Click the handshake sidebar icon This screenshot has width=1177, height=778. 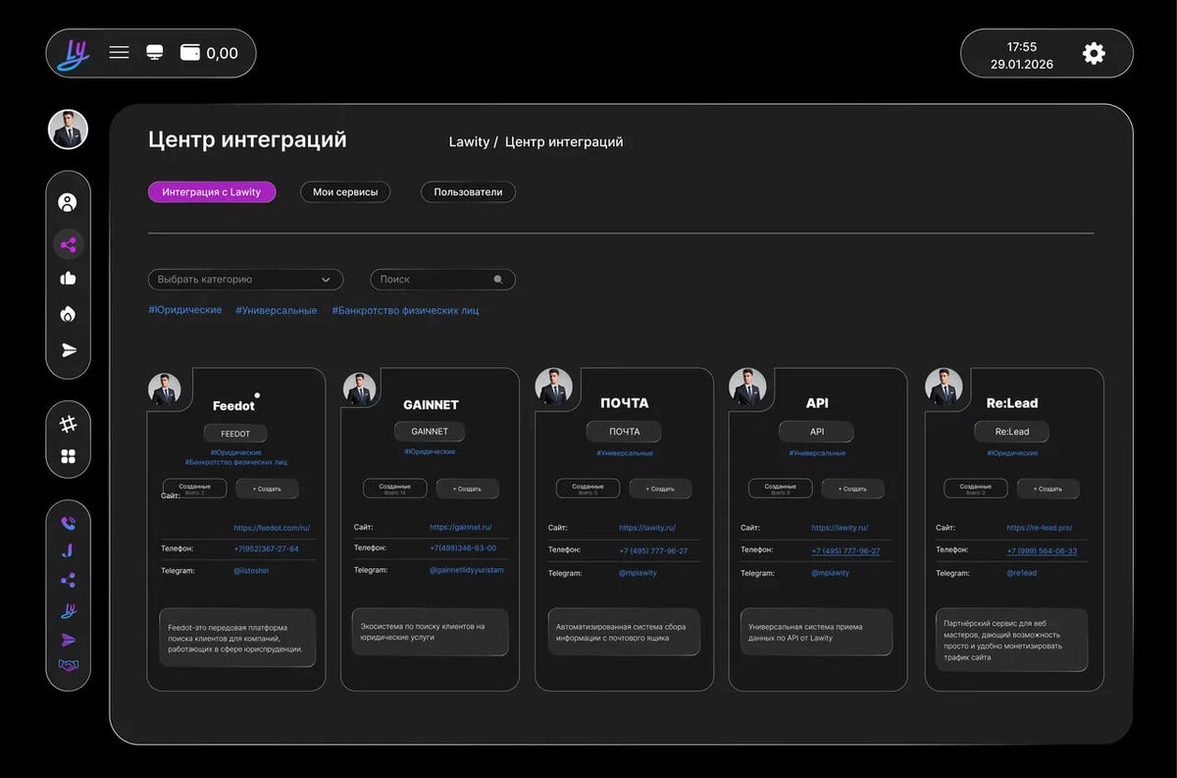68,665
